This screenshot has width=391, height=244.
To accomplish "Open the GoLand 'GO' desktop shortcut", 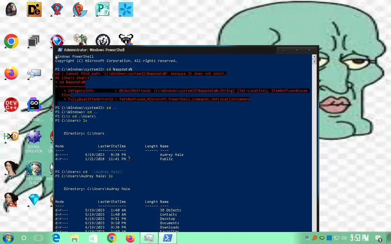I will 34,105.
